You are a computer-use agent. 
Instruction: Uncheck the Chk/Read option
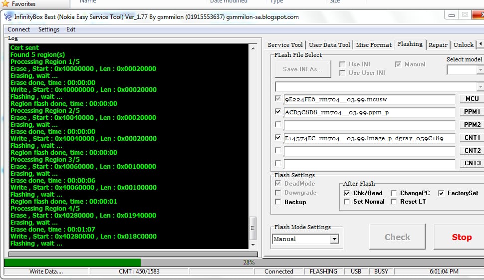pos(347,193)
